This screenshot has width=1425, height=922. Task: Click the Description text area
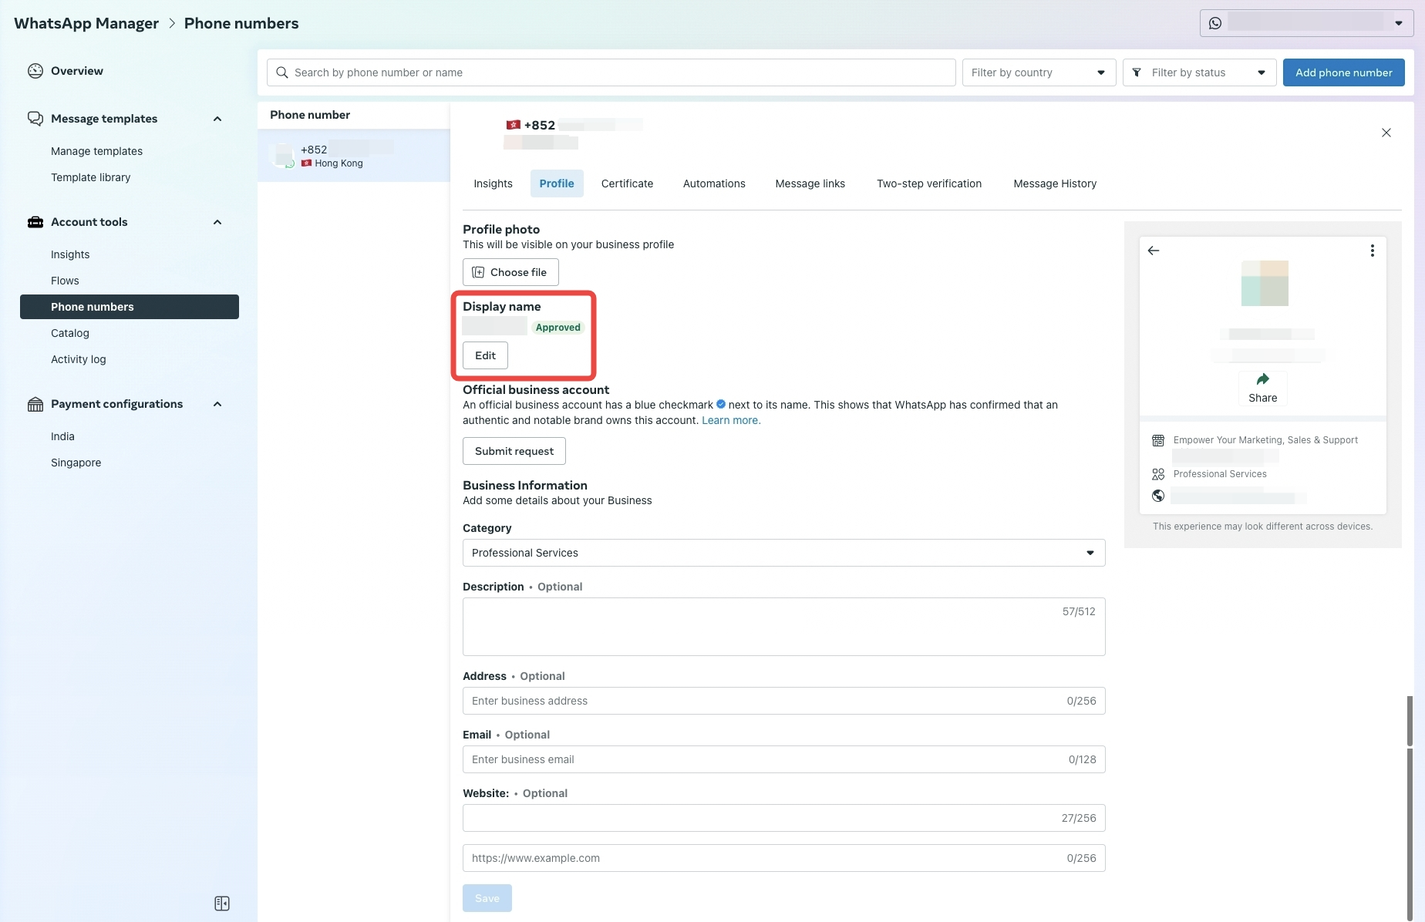pyautogui.click(x=783, y=627)
